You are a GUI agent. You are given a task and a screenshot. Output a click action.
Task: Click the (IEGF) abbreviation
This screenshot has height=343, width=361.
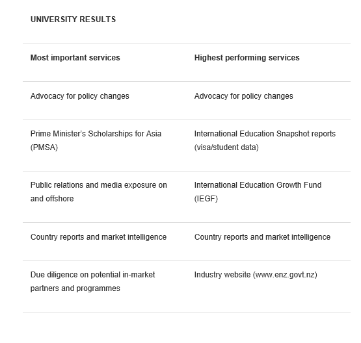(206, 199)
